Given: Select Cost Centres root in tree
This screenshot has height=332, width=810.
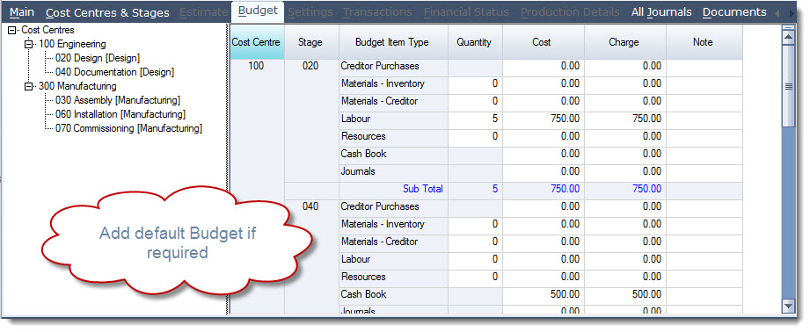Looking at the screenshot, I should point(47,31).
